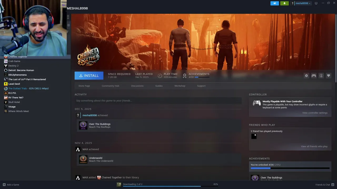
Task: Select iblis3phenomena in library list
Action: (x=17, y=75)
